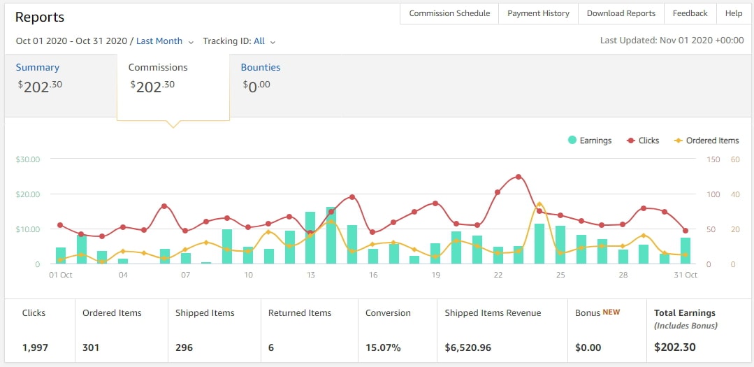Click the Earnings bar for 31 Oct
Image resolution: width=754 pixels, height=367 pixels.
tap(686, 250)
